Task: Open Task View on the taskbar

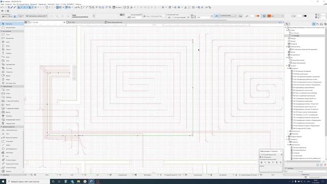Action: 59,181
